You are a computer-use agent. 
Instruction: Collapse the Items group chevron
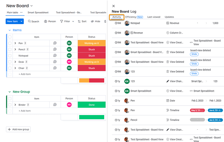point(9,30)
